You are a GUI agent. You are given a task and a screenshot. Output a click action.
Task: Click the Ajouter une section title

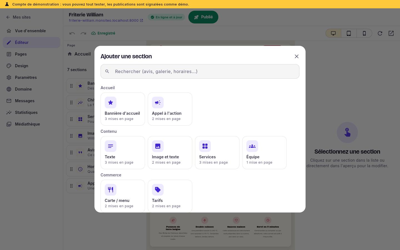[x=126, y=56]
